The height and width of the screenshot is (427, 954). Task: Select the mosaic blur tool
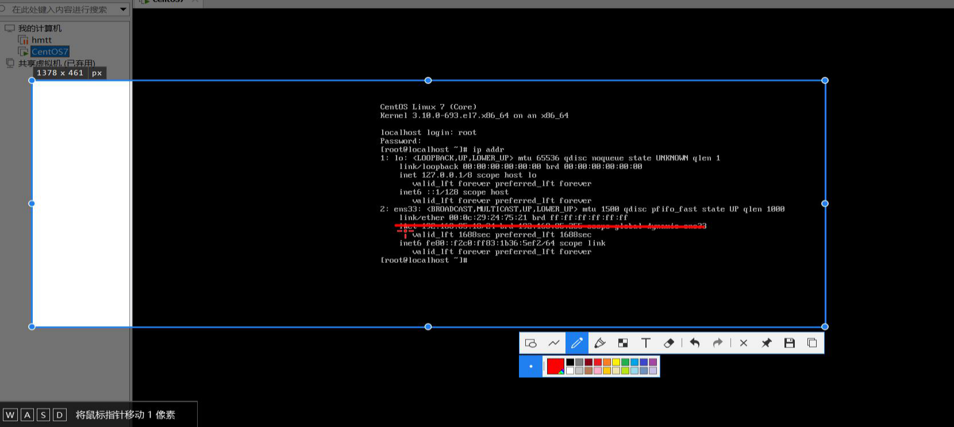coord(623,343)
